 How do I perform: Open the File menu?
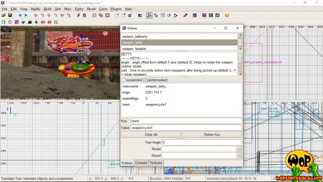click(4, 9)
